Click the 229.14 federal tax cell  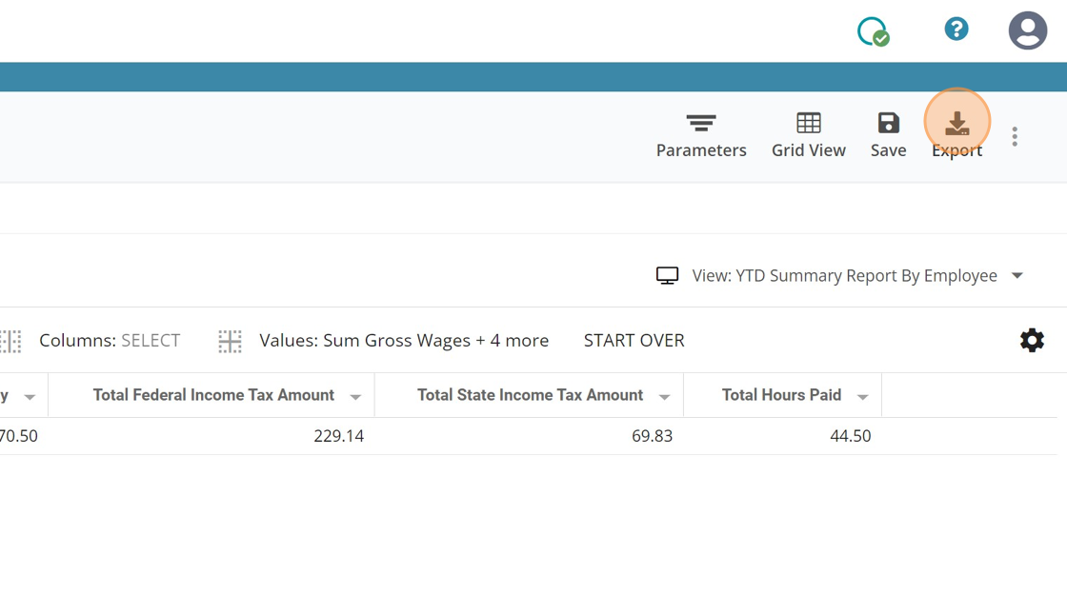click(338, 436)
